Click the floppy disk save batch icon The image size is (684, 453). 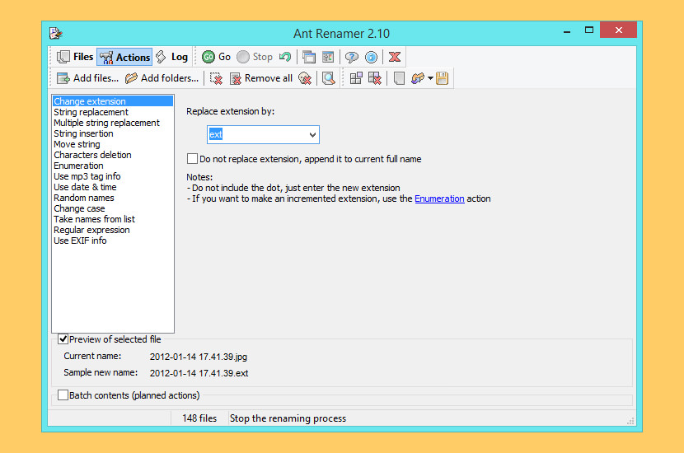(x=442, y=78)
